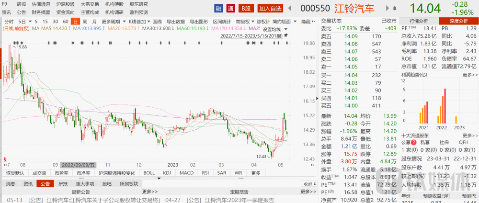
Task: Show the MACD indicator
Action: coord(187,173)
